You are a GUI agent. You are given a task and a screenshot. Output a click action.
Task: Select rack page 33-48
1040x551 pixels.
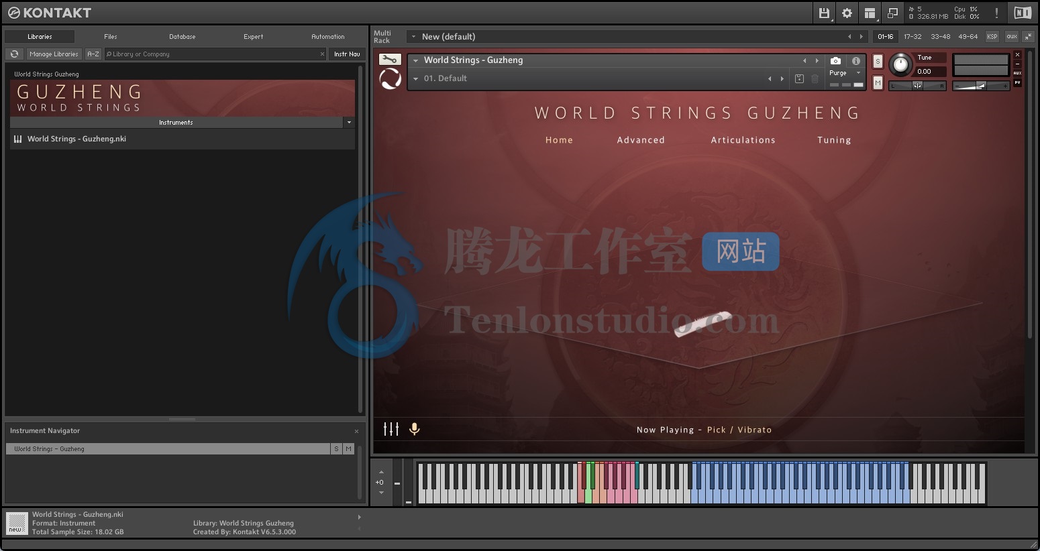(x=940, y=37)
